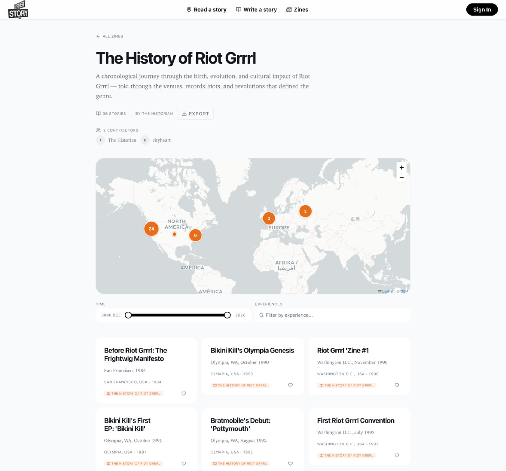
Task: Click zine tag on Convention card
Action: click(x=347, y=455)
